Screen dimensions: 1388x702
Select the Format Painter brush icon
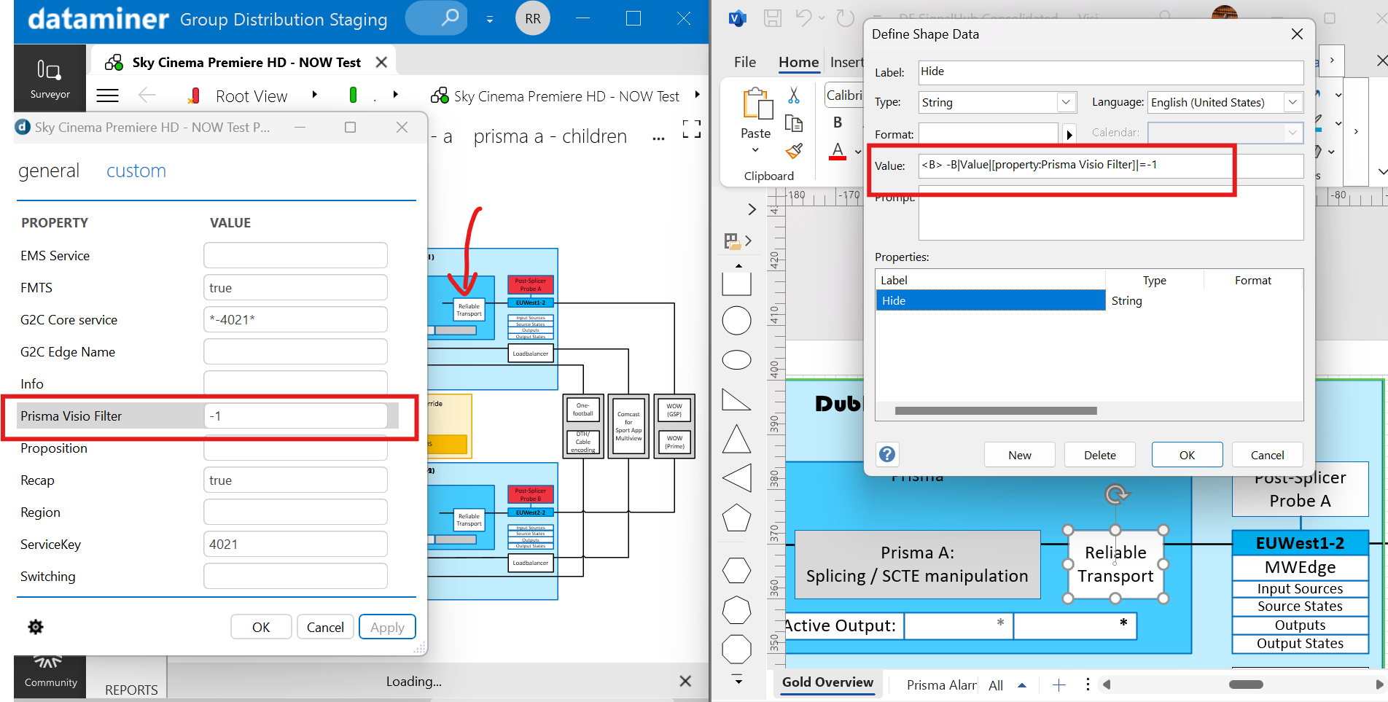[x=794, y=151]
